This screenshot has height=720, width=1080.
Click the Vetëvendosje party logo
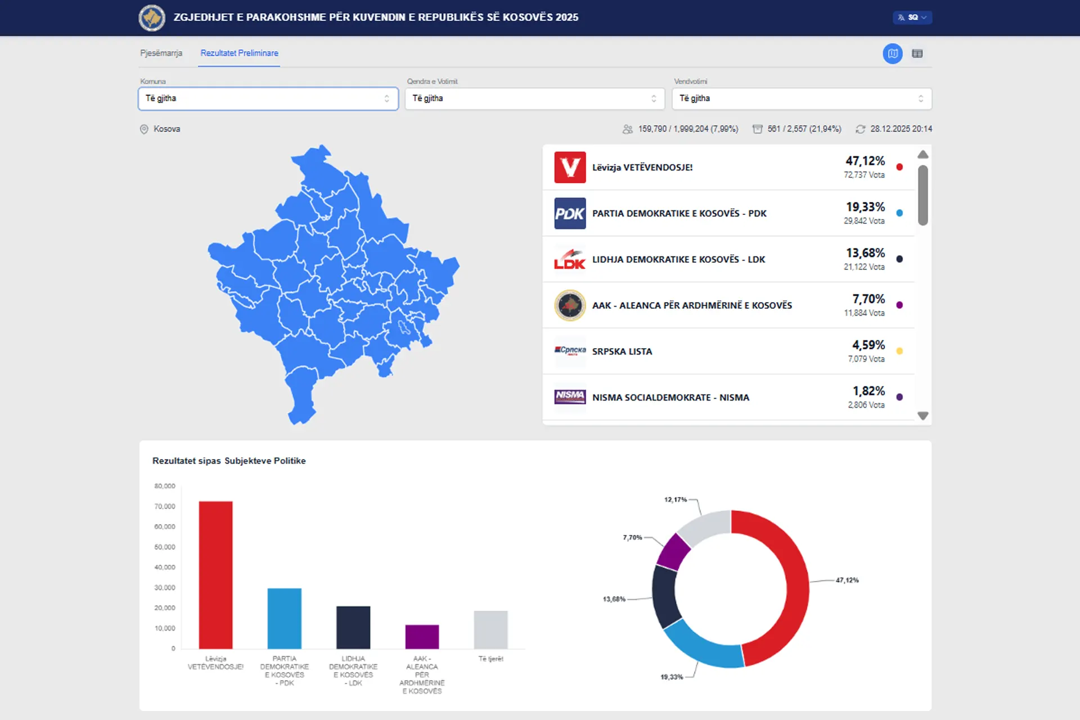pyautogui.click(x=570, y=167)
